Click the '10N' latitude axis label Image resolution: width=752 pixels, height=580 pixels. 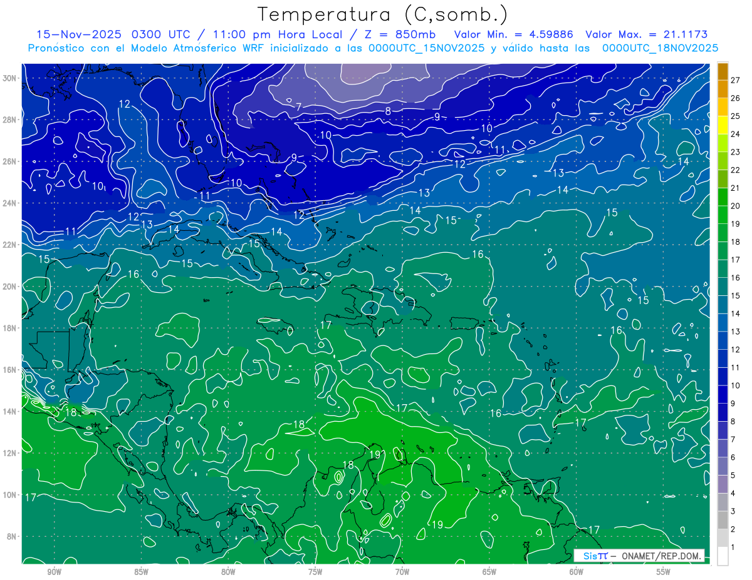[11, 495]
